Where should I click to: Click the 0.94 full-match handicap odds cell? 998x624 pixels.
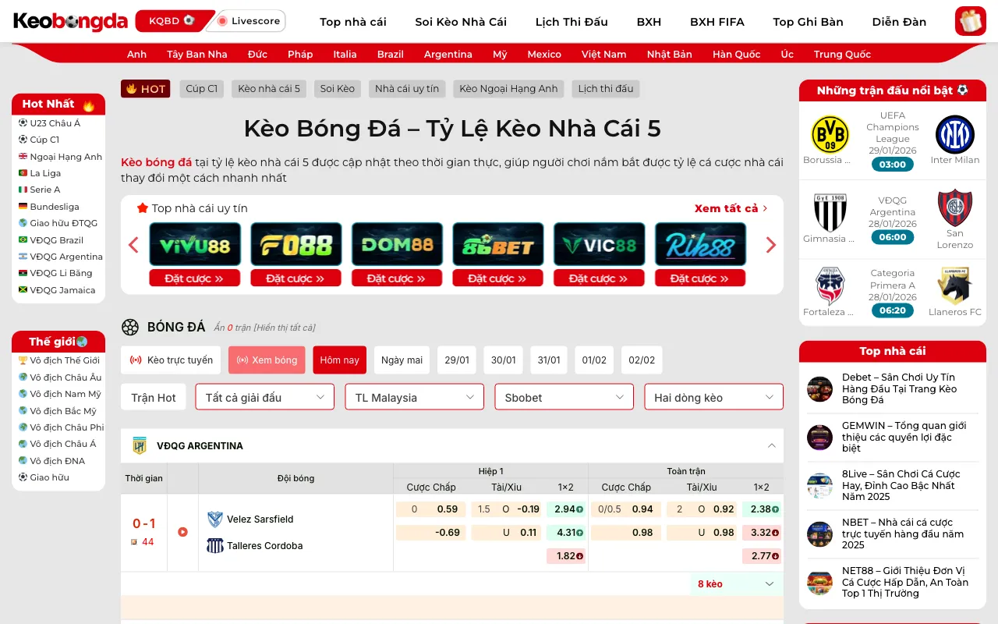626,509
